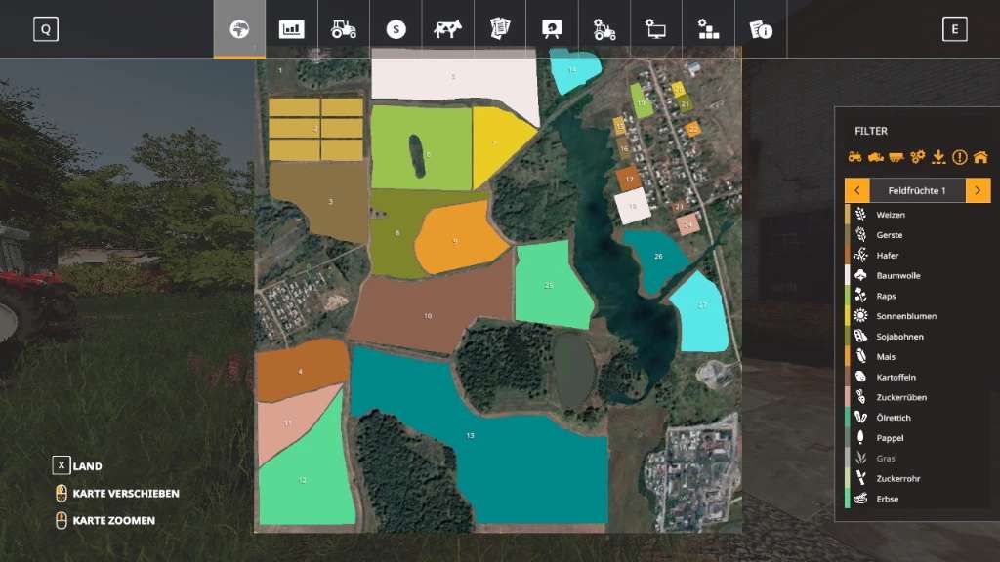The width and height of the screenshot is (1000, 562).
Task: Switch to next Feldfrüchte filter page
Action: 978,190
